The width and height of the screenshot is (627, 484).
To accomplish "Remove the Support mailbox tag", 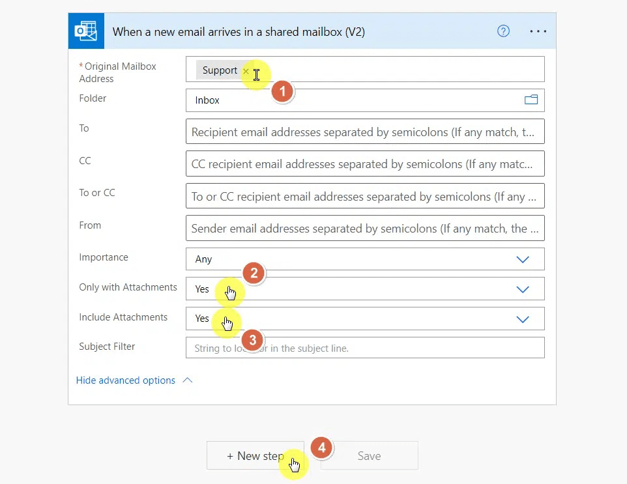I will pyautogui.click(x=246, y=71).
